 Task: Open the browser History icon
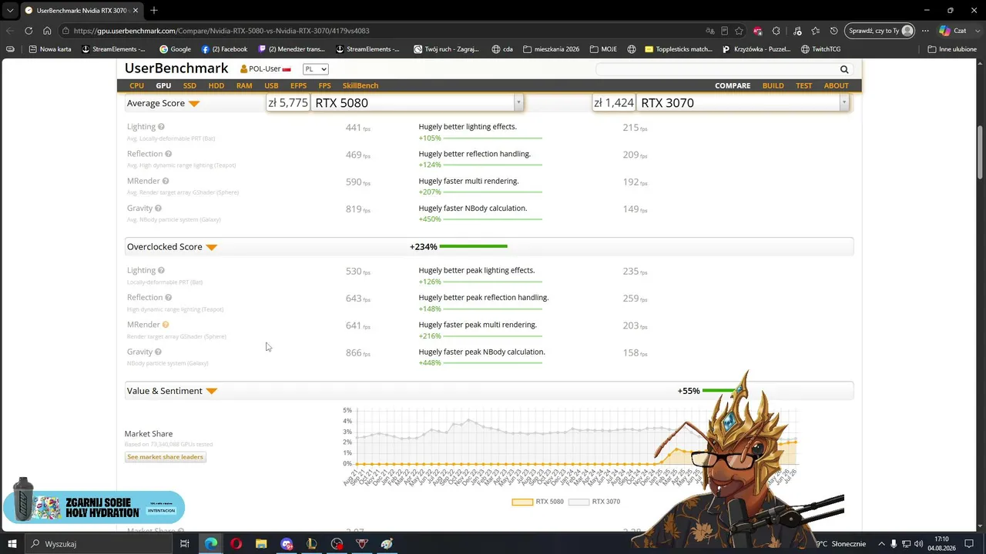click(x=833, y=31)
